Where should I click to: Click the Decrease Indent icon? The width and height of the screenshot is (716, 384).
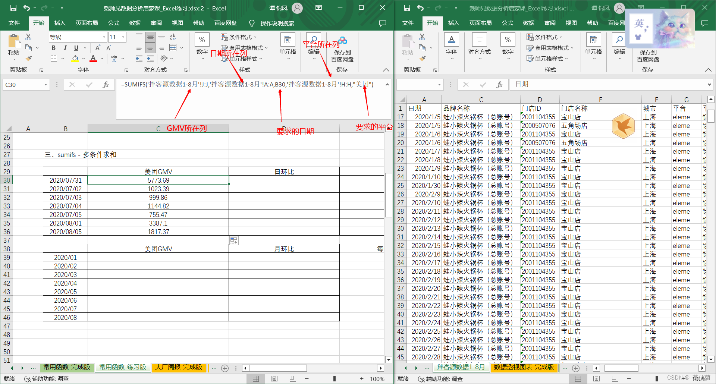139,59
